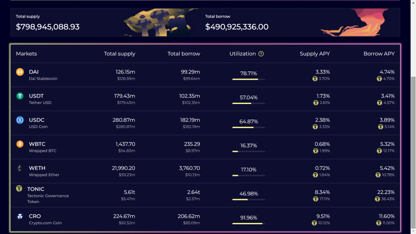The width and height of the screenshot is (416, 234).
Task: Click the USDC 64.87% utilization bar
Action: click(x=249, y=127)
